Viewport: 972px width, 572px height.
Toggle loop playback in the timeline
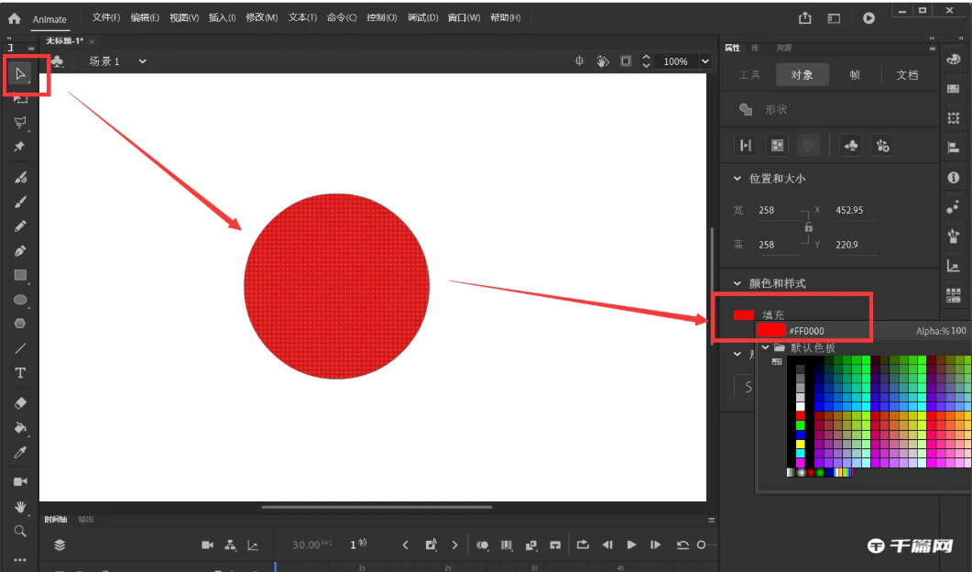pyautogui.click(x=583, y=544)
